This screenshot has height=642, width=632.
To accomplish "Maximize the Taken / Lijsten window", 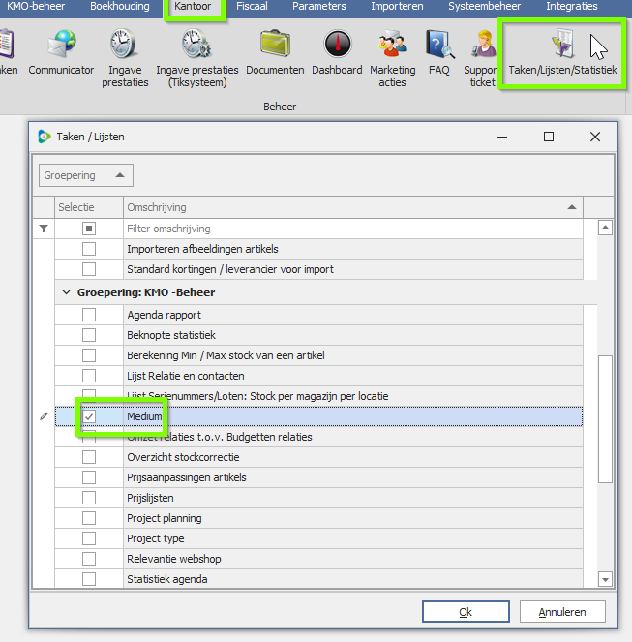I will (549, 137).
